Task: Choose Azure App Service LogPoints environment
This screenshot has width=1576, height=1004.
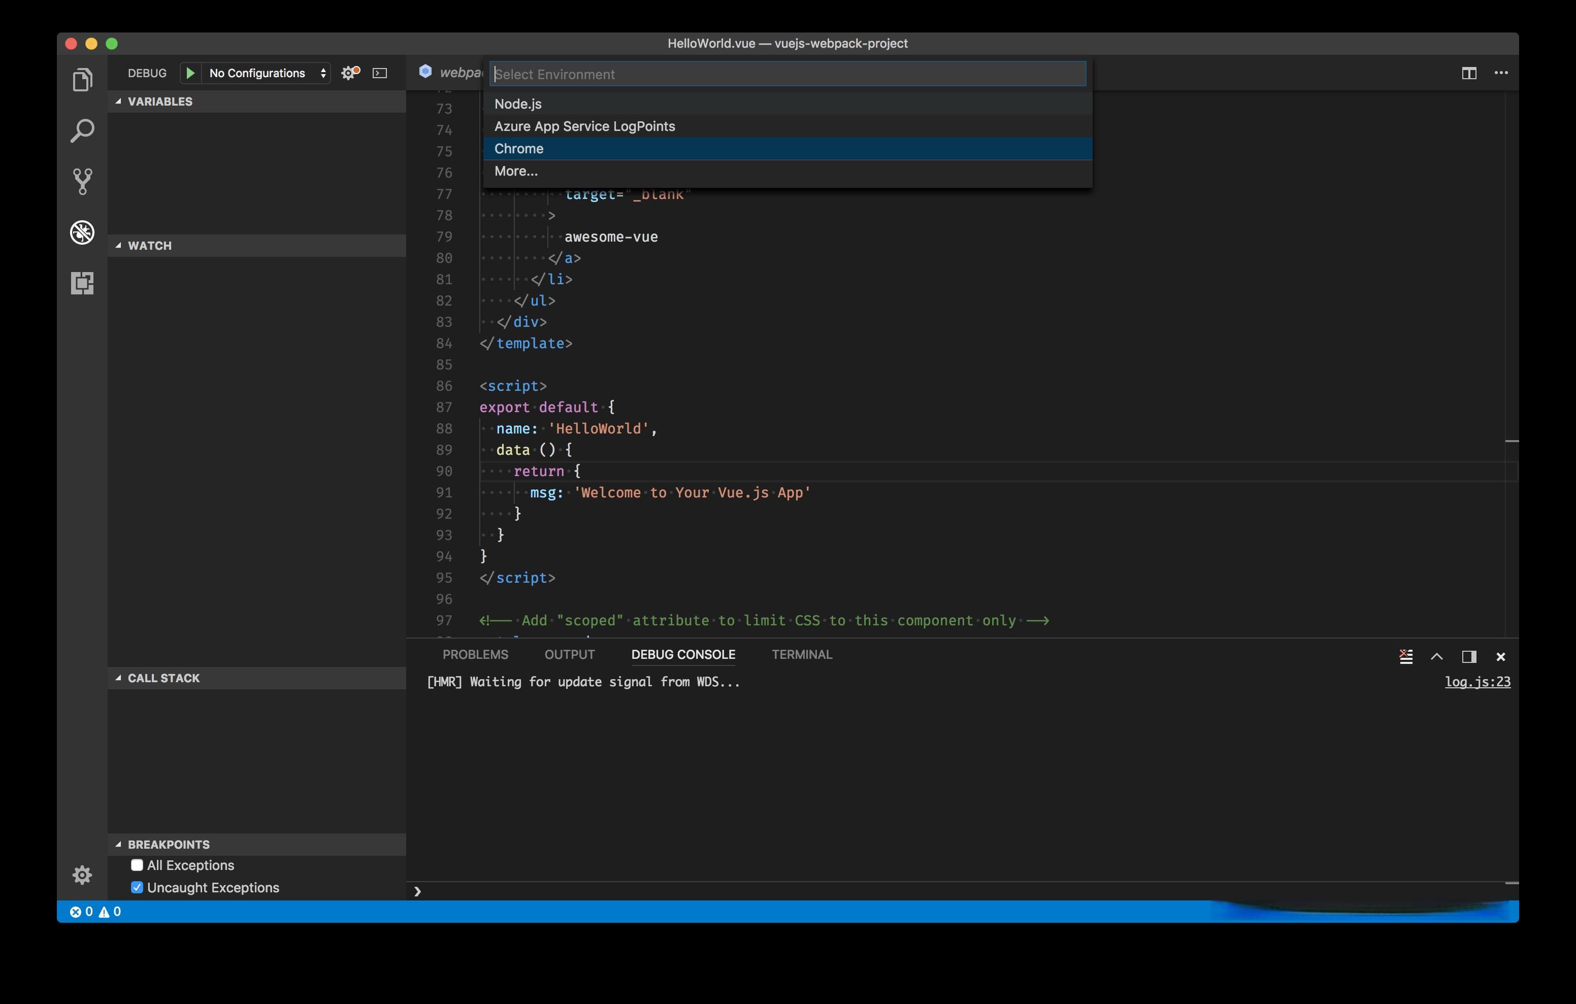Action: tap(787, 126)
